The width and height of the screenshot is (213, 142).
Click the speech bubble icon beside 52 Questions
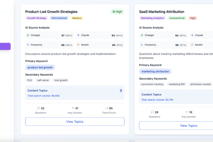pos(38,108)
